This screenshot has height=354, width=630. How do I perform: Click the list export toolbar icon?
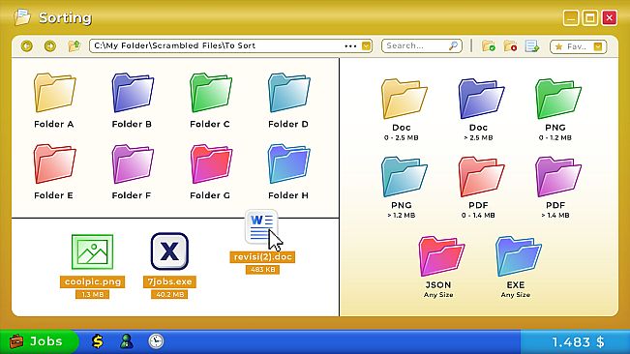point(532,46)
